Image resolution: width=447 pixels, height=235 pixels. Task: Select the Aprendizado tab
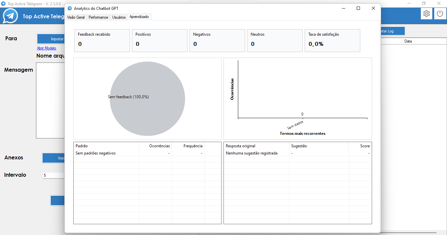click(139, 17)
